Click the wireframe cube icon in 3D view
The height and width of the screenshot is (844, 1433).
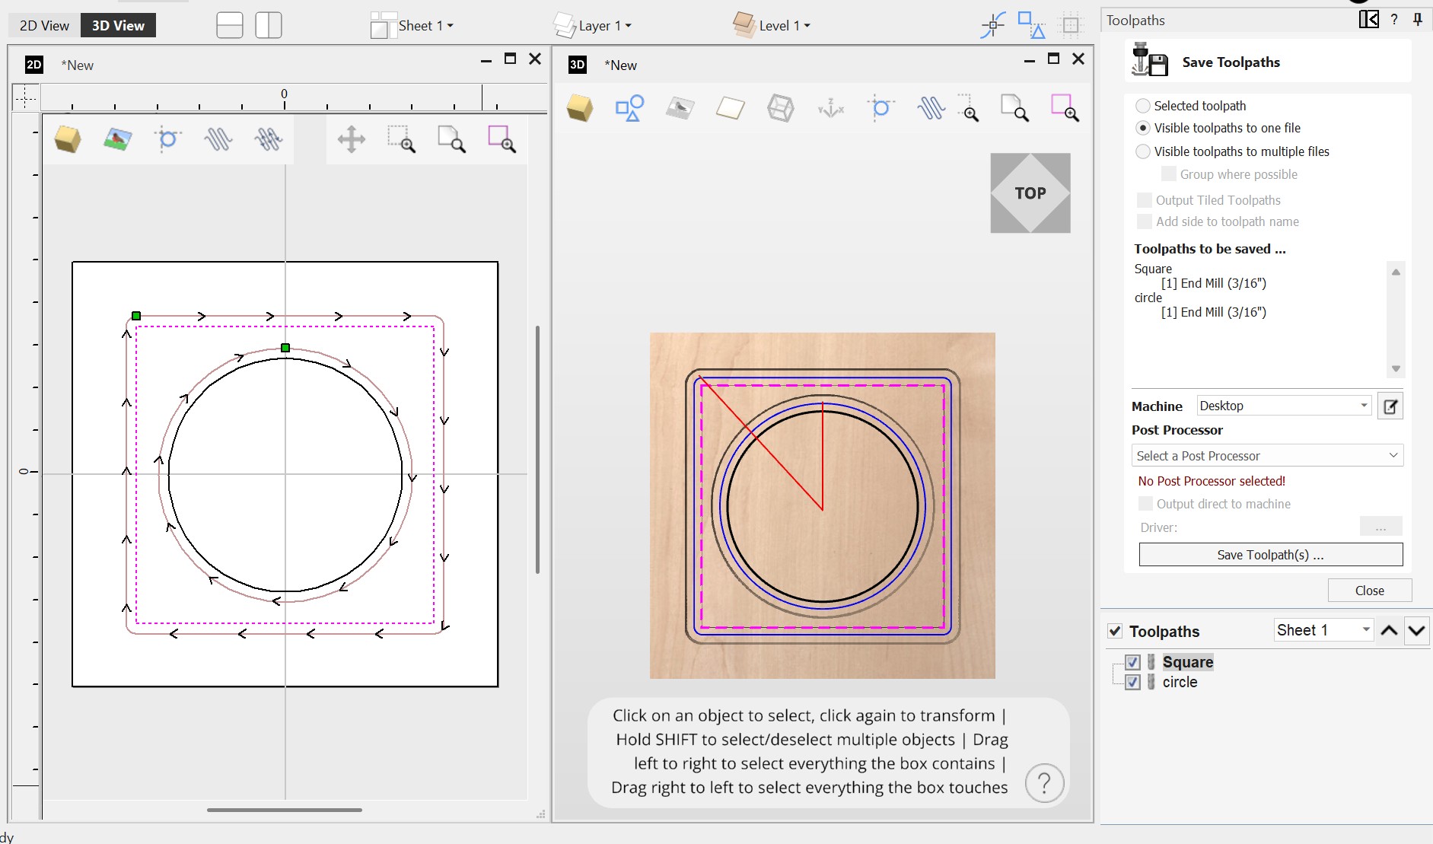[x=780, y=109]
